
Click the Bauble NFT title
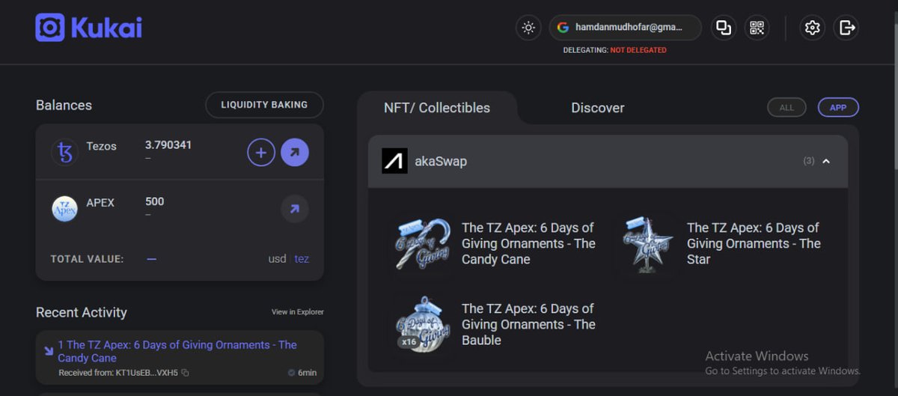pyautogui.click(x=528, y=324)
